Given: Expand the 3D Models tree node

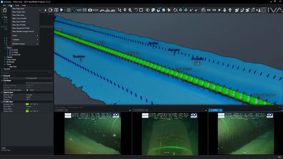Looking at the screenshot, I should tap(5, 62).
